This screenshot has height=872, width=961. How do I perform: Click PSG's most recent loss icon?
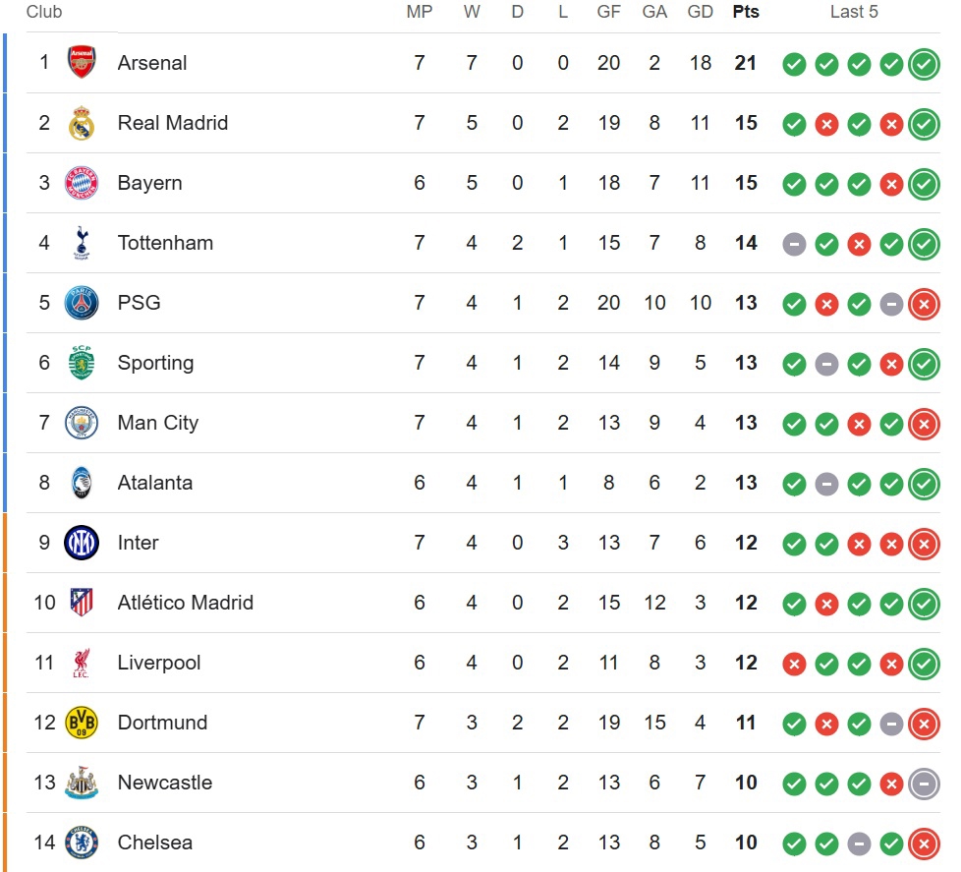click(924, 304)
